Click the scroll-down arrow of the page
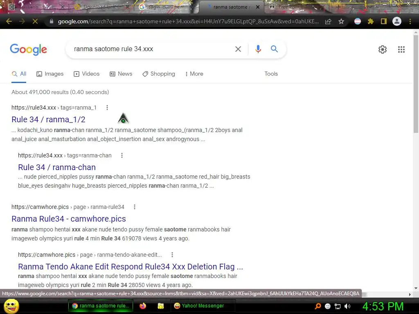 click(x=416, y=288)
